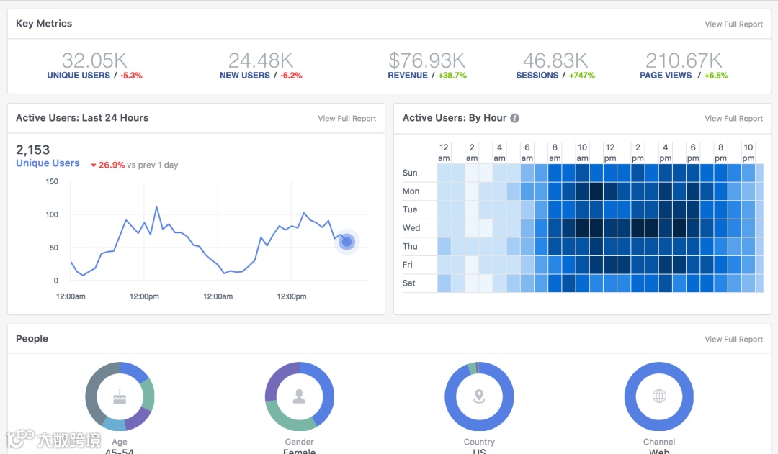The height and width of the screenshot is (454, 778).
Task: Click the red down arrow beside 26.9%
Action: (x=93, y=165)
